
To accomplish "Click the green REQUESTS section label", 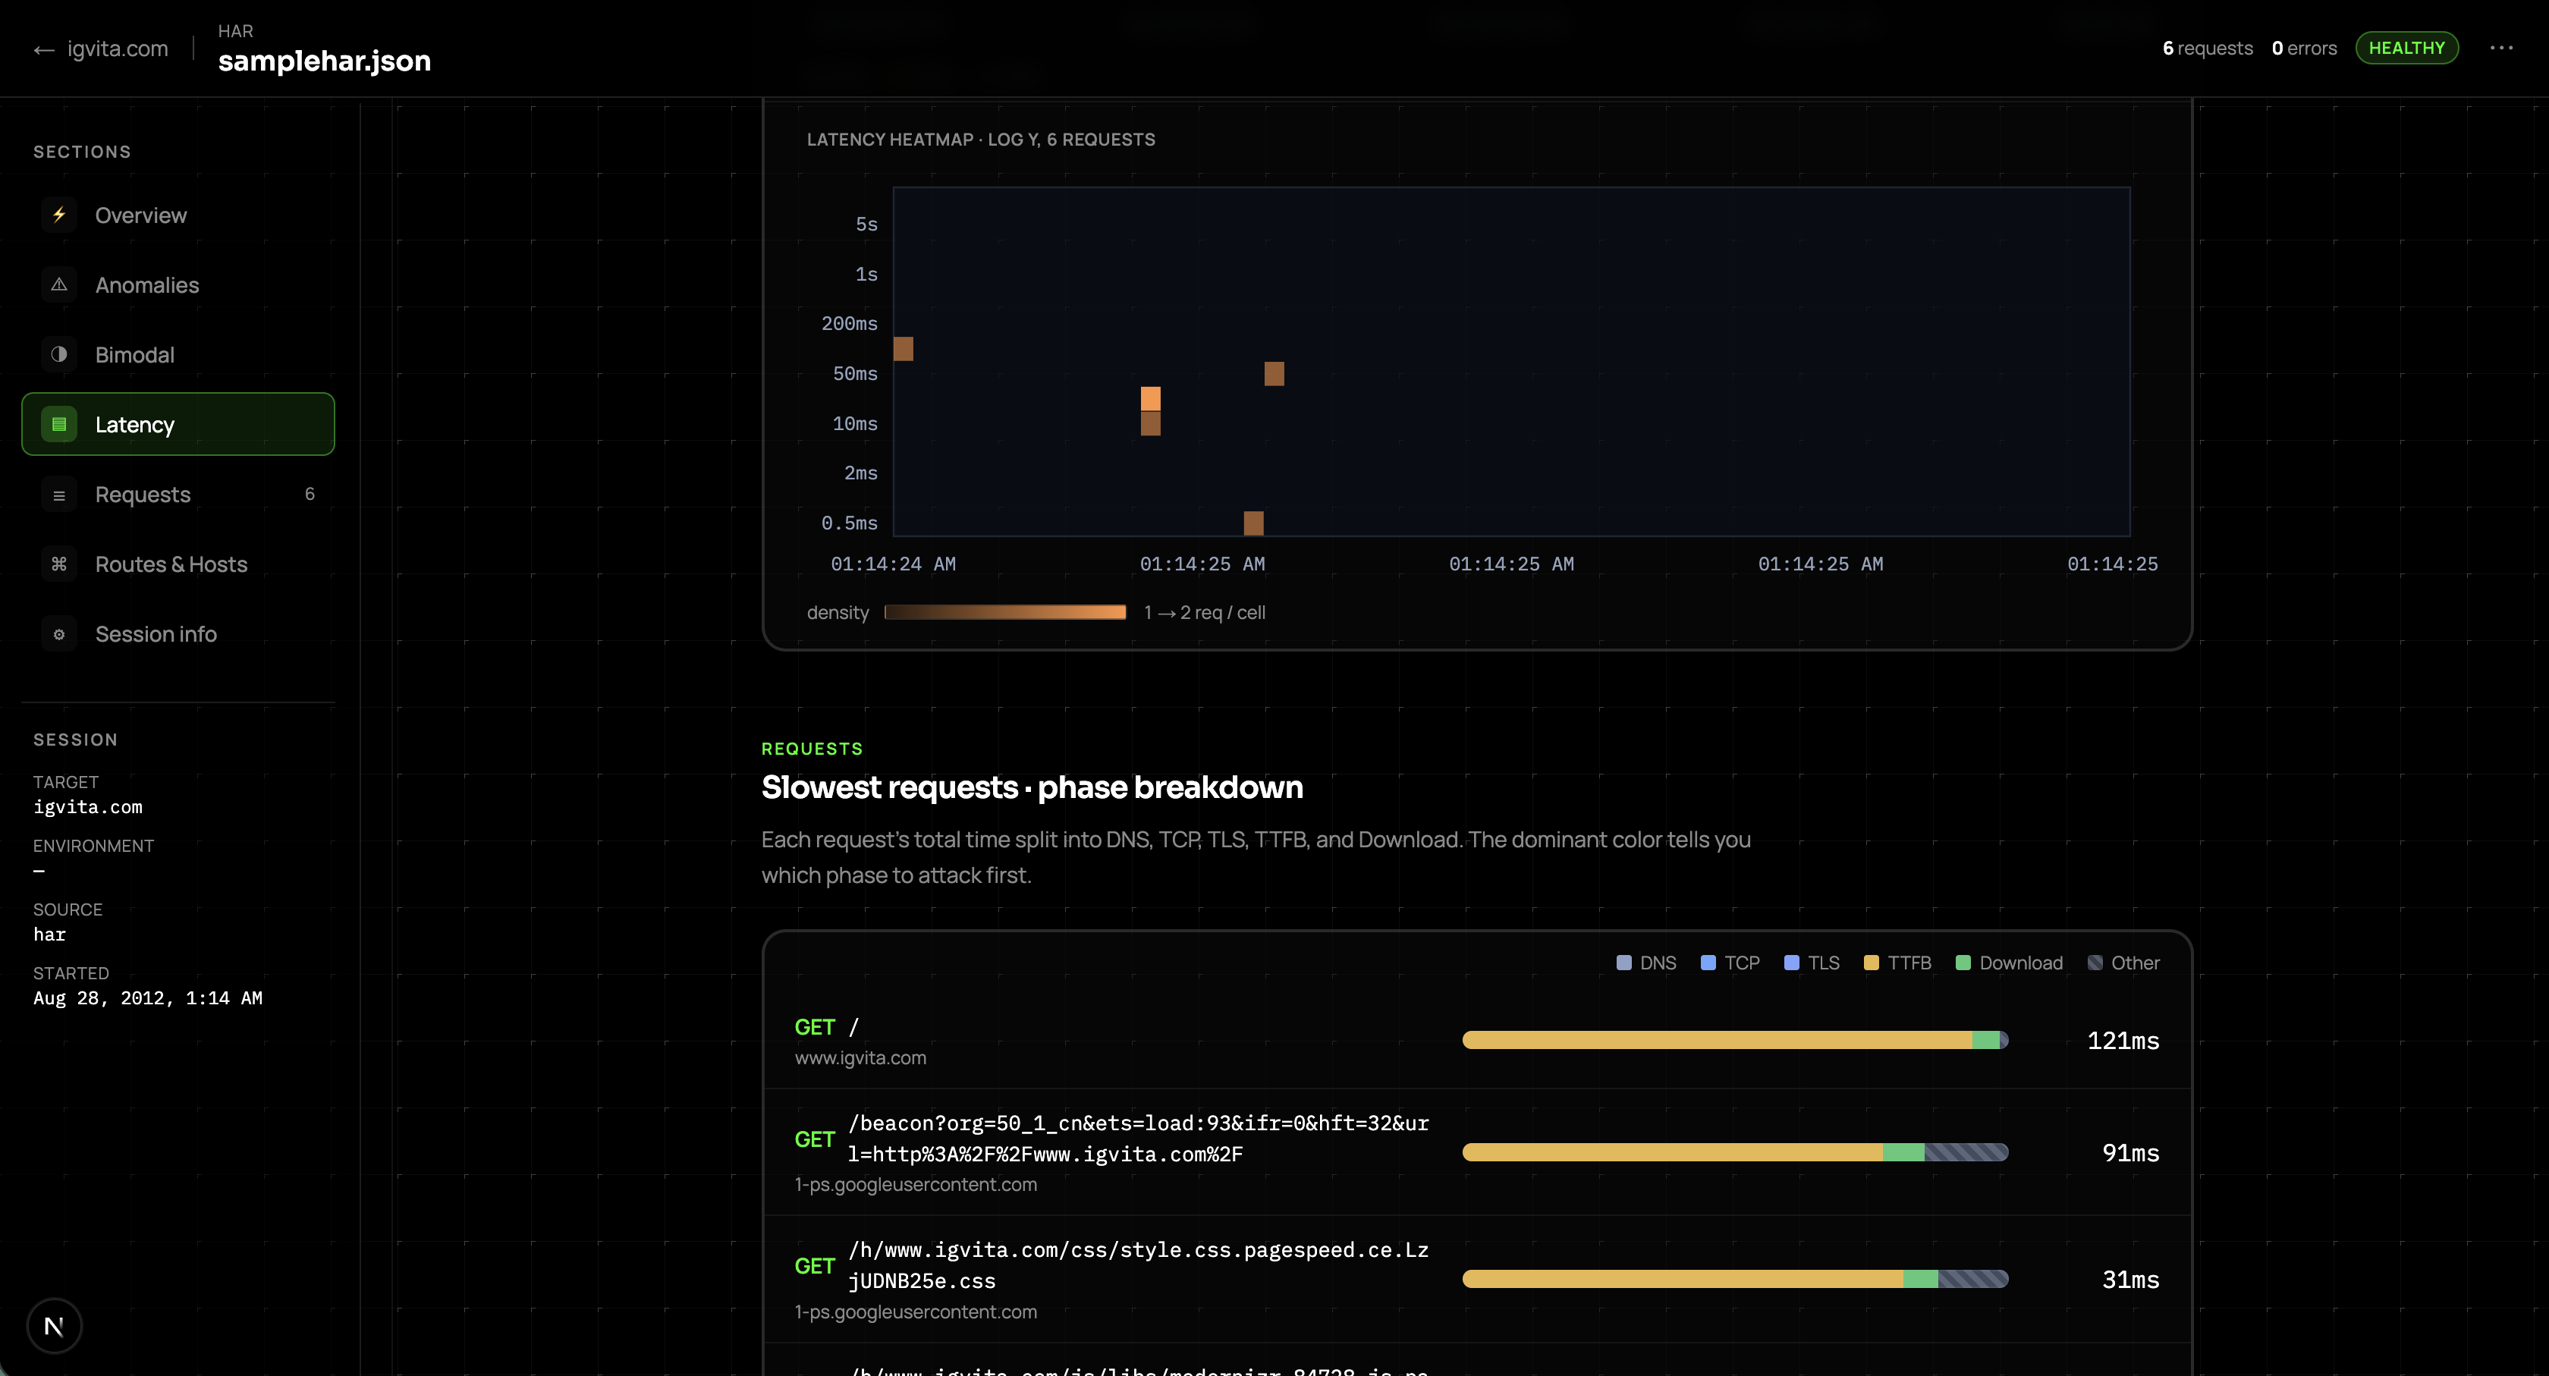I will [x=812, y=749].
